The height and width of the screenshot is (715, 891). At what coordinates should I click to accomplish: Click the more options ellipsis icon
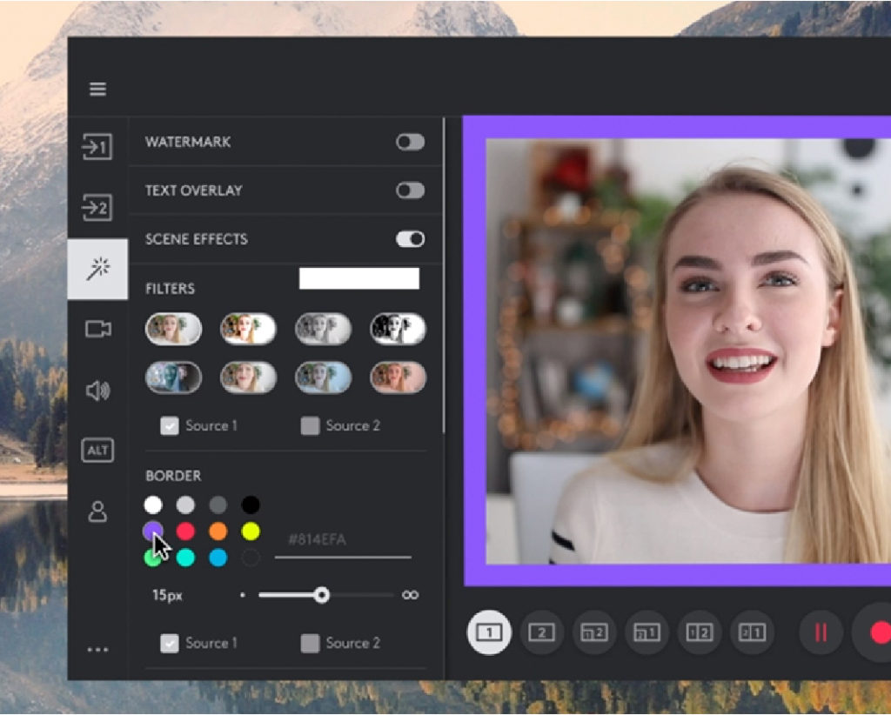pyautogui.click(x=97, y=648)
